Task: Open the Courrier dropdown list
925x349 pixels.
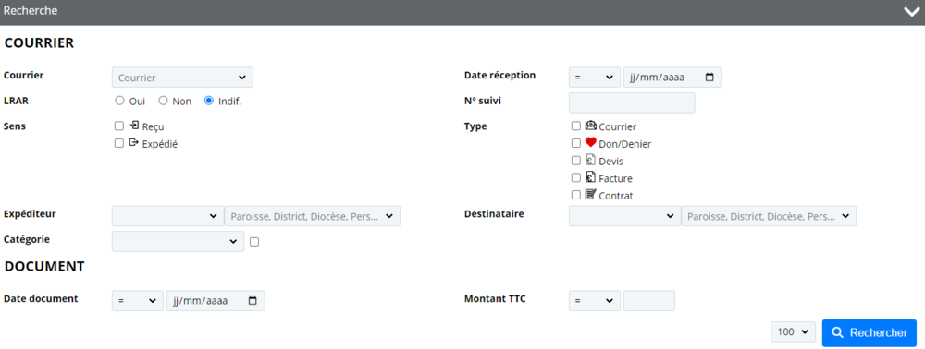Action: point(182,78)
